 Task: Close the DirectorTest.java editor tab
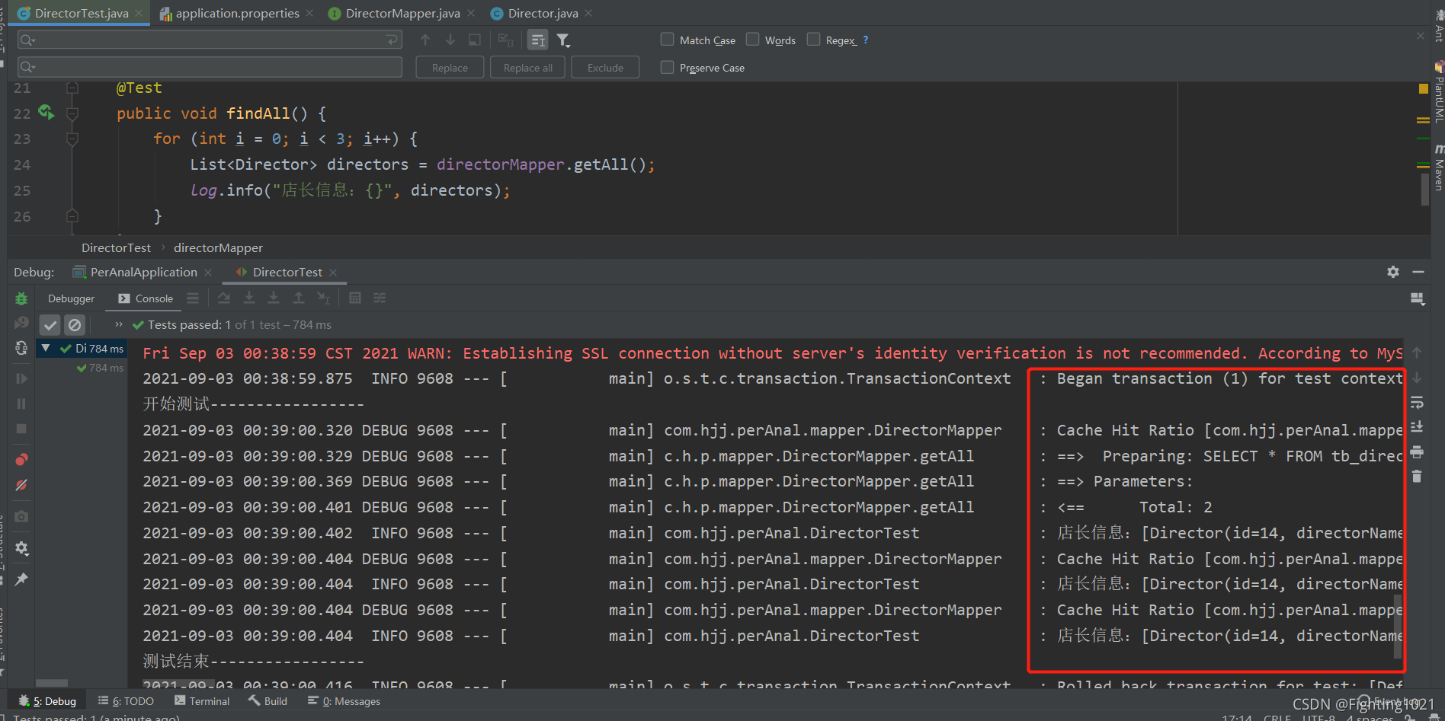click(139, 13)
